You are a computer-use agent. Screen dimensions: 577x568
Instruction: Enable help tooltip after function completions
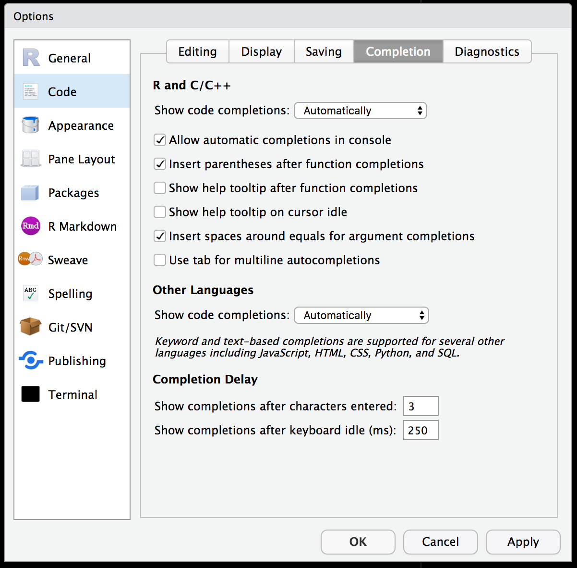(159, 188)
